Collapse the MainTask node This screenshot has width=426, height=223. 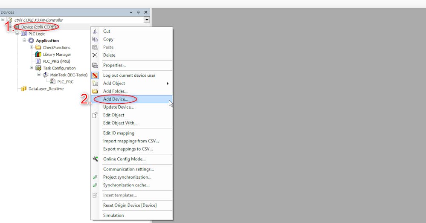tap(39, 75)
